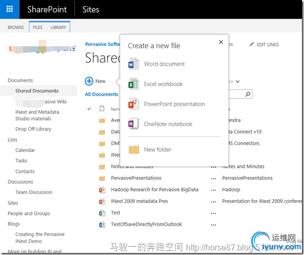Screen dimensions: 304x255
Task: Open Calendar list in navigation
Action: coord(25,150)
